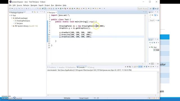Open the Navigate menu
This screenshot has width=180, height=101.
pyautogui.click(x=34, y=5)
